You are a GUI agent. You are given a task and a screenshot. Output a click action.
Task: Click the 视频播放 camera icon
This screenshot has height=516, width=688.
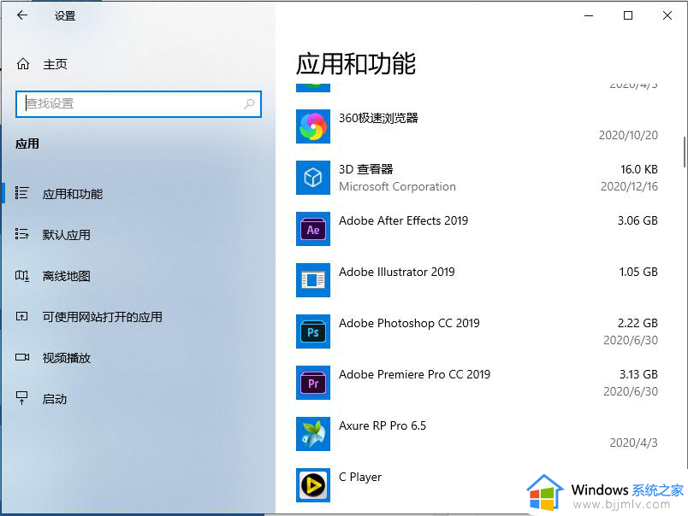pyautogui.click(x=22, y=357)
